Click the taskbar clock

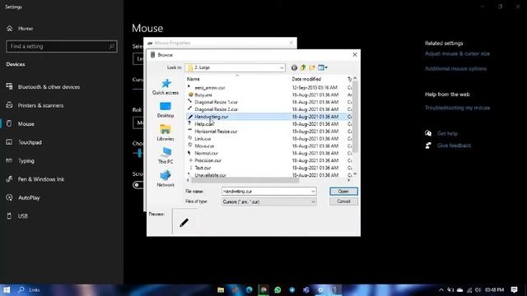coord(494,290)
